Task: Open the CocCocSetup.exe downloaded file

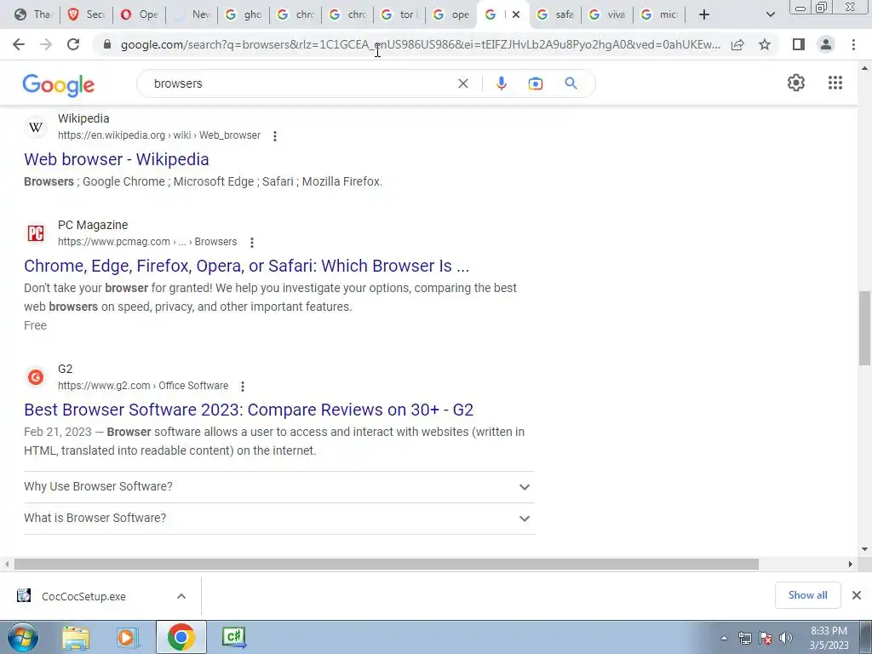Action: pos(83,596)
